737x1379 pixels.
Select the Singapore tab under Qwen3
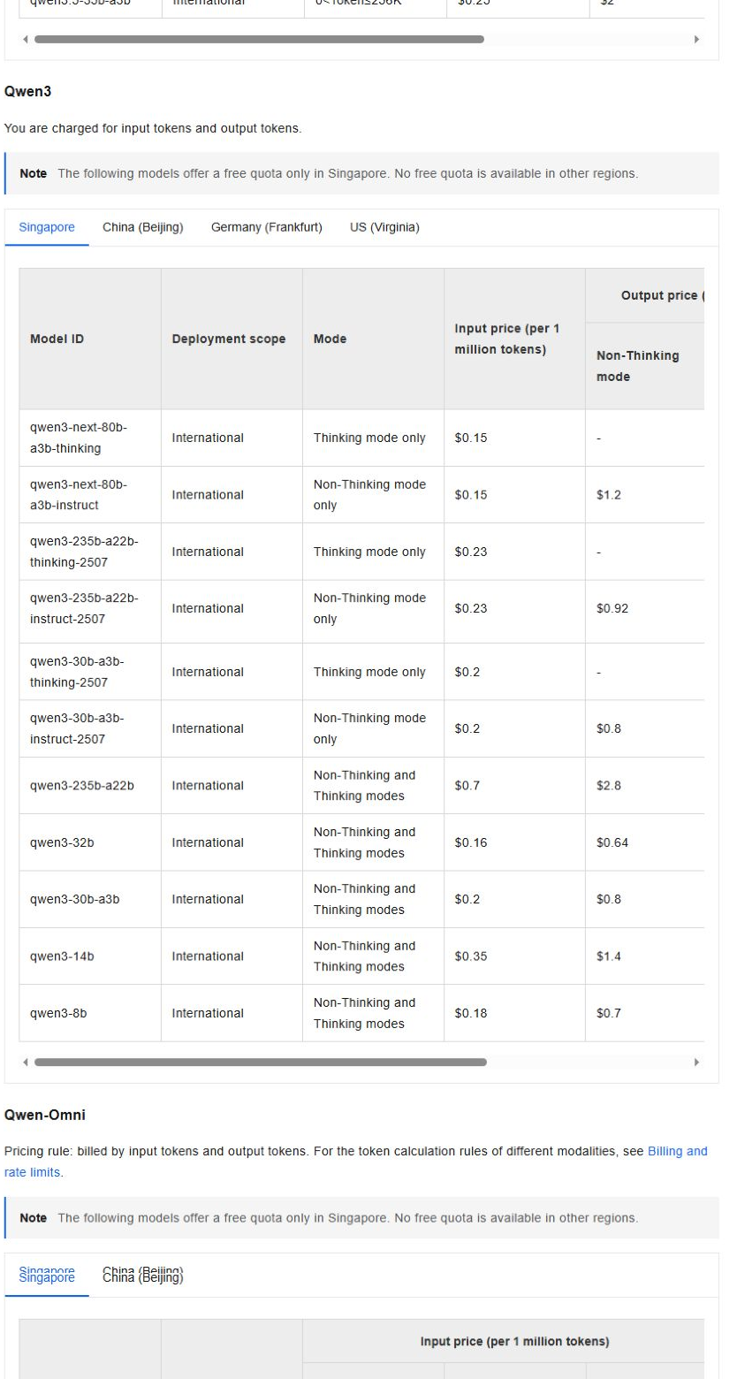point(47,227)
